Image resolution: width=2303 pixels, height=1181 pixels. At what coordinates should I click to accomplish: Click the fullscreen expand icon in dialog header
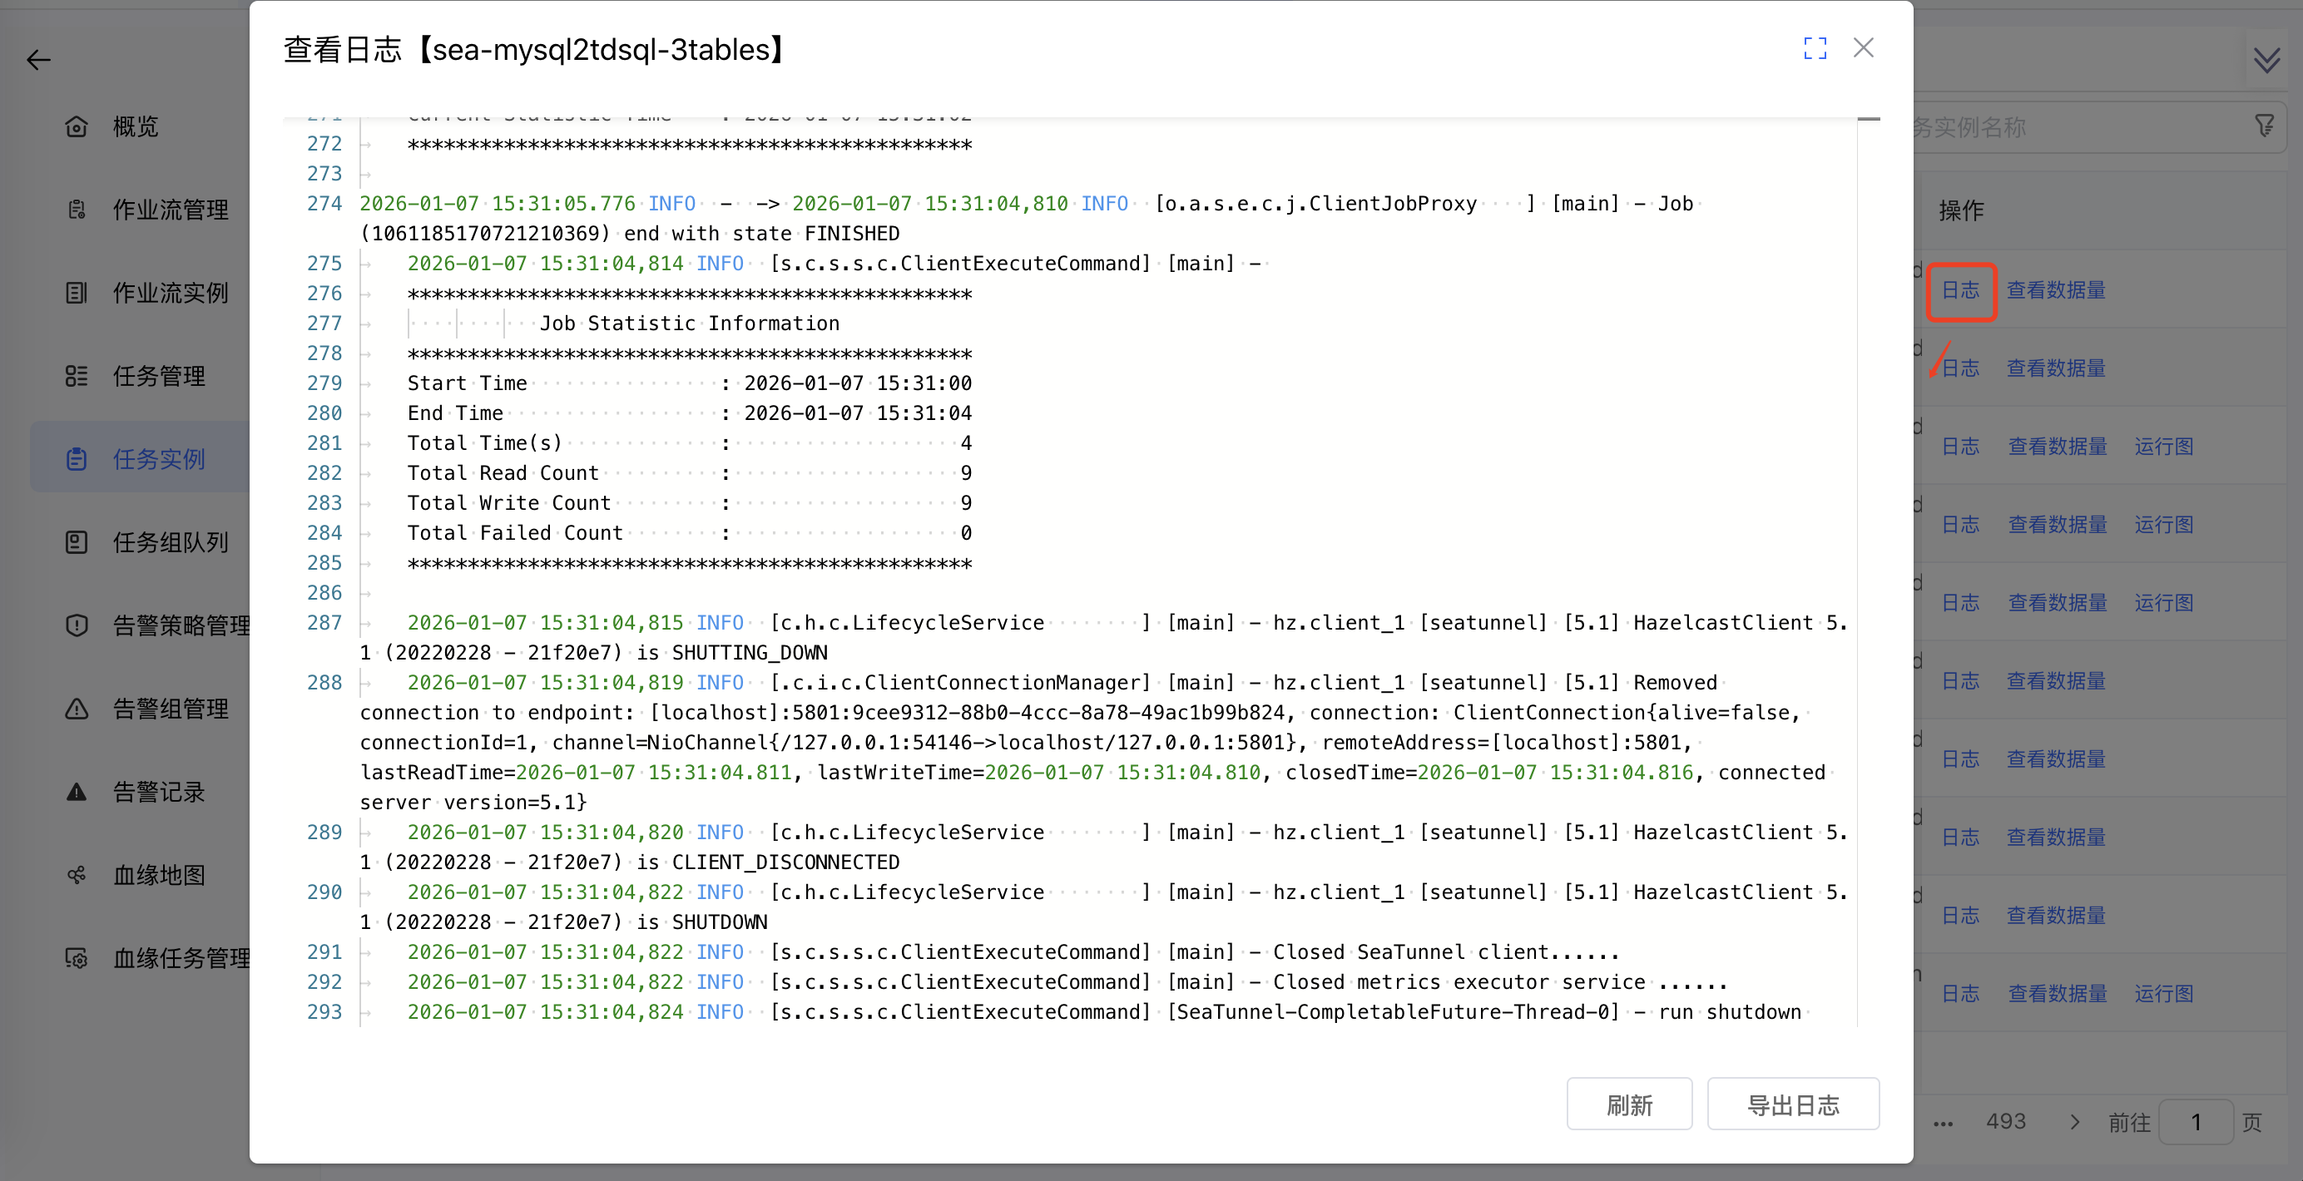pos(1814,48)
